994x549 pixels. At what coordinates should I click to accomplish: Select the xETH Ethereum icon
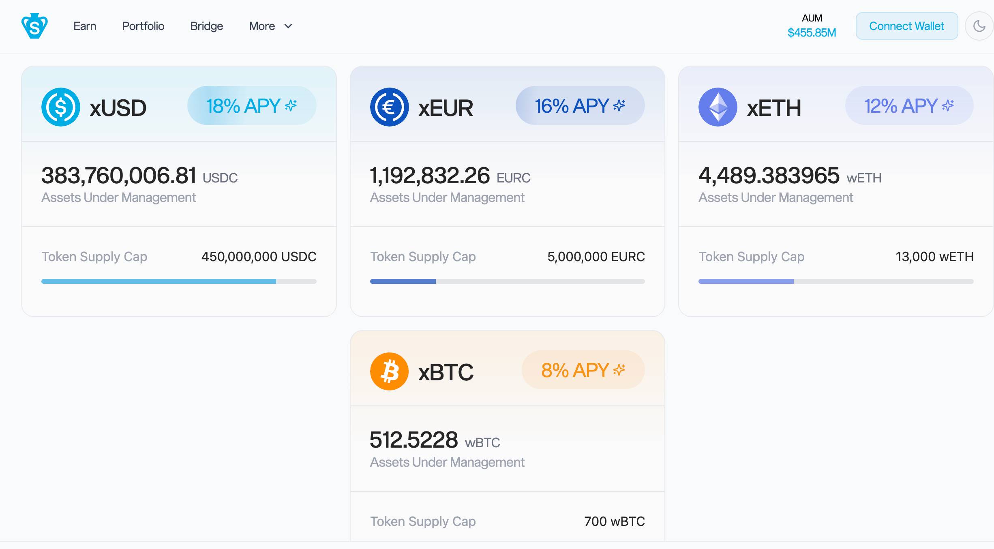(718, 107)
